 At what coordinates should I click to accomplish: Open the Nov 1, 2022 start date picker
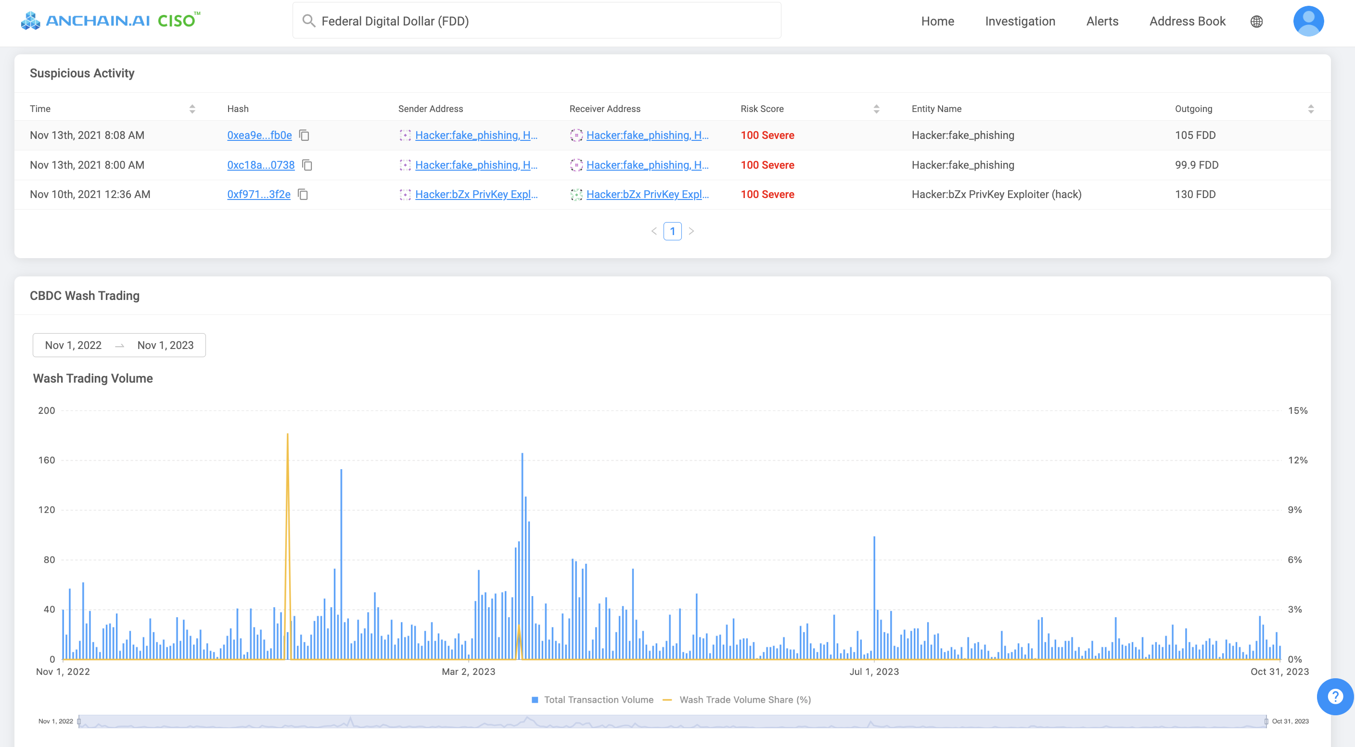pos(73,345)
